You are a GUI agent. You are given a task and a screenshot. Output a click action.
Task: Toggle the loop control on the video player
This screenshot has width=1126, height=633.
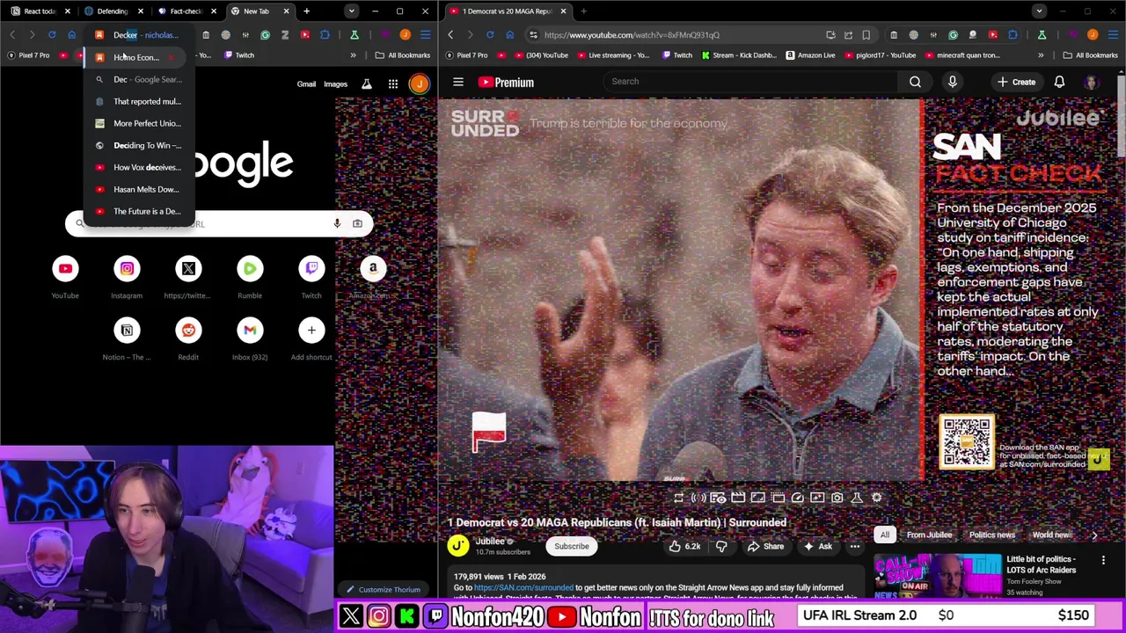click(678, 498)
